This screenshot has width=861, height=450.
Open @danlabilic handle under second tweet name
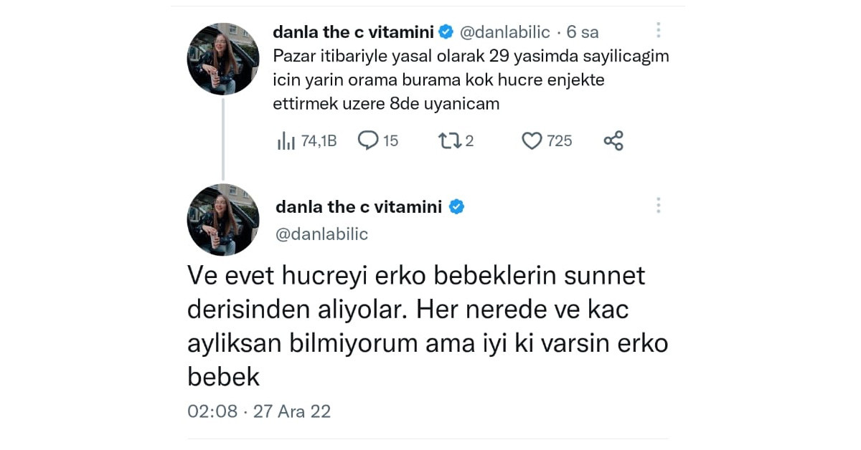click(321, 234)
